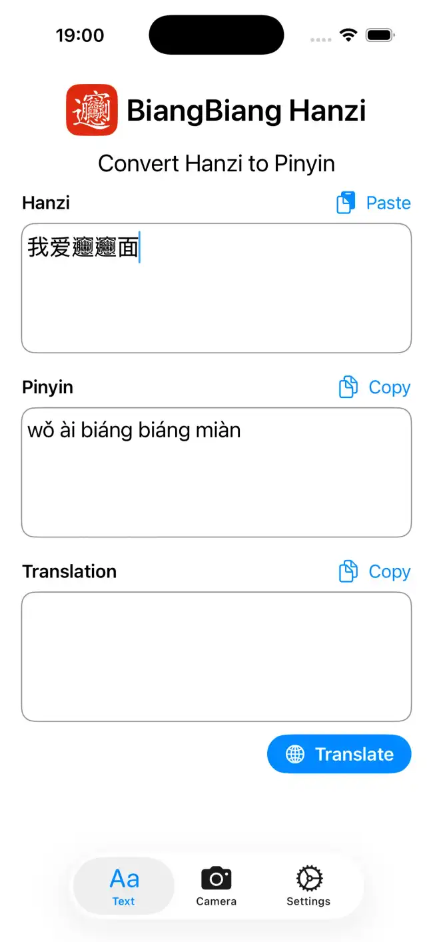Click the empty Translation text box
This screenshot has height=942, width=433.
tap(217, 657)
